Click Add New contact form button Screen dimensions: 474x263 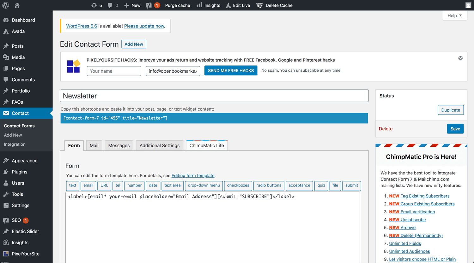[134, 44]
